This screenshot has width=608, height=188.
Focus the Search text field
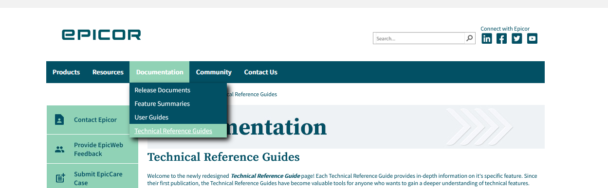click(x=419, y=38)
